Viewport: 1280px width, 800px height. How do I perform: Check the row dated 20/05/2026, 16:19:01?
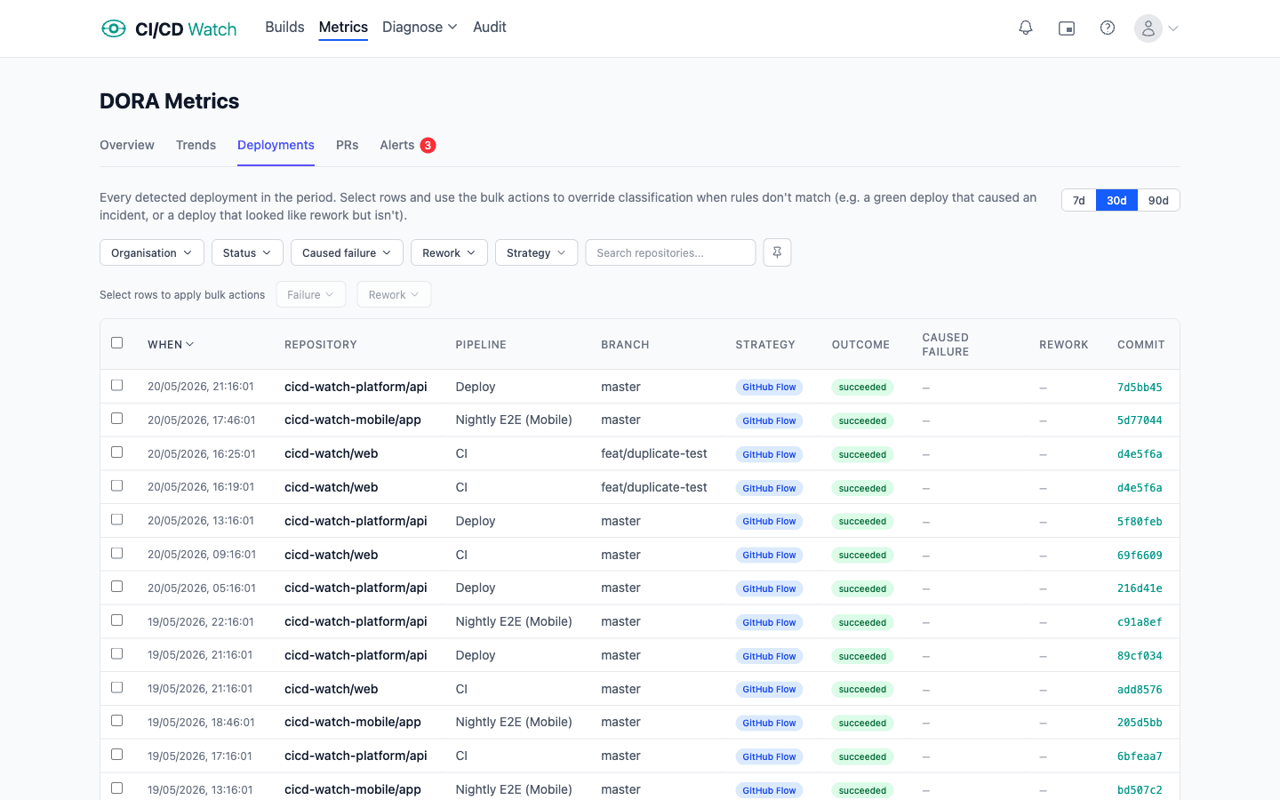pos(116,486)
